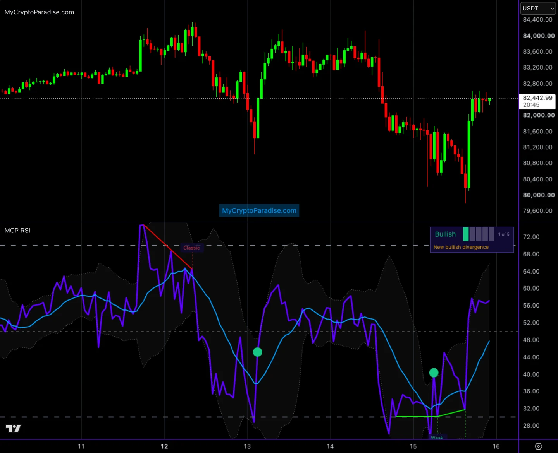This screenshot has height=453, width=558.
Task: Open chart settings gear icon
Action: pos(538,446)
